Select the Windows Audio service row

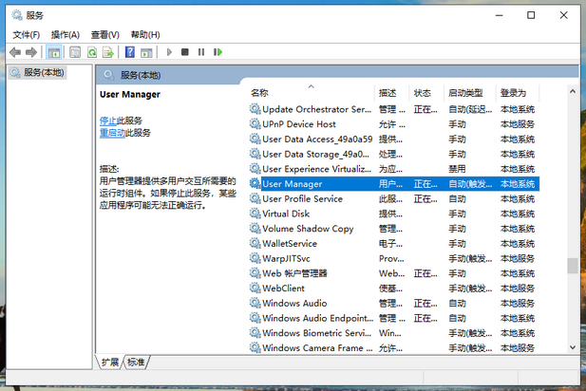294,304
